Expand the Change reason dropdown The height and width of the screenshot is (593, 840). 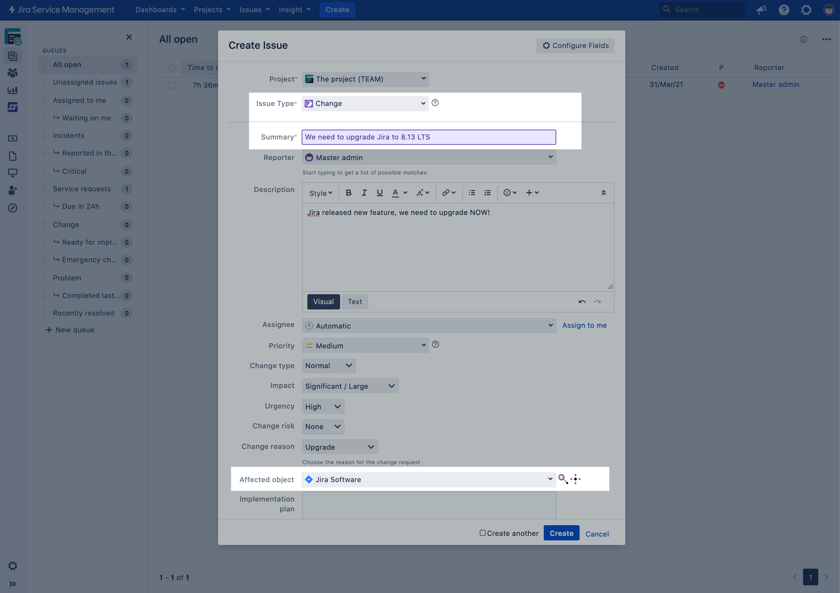click(x=339, y=447)
